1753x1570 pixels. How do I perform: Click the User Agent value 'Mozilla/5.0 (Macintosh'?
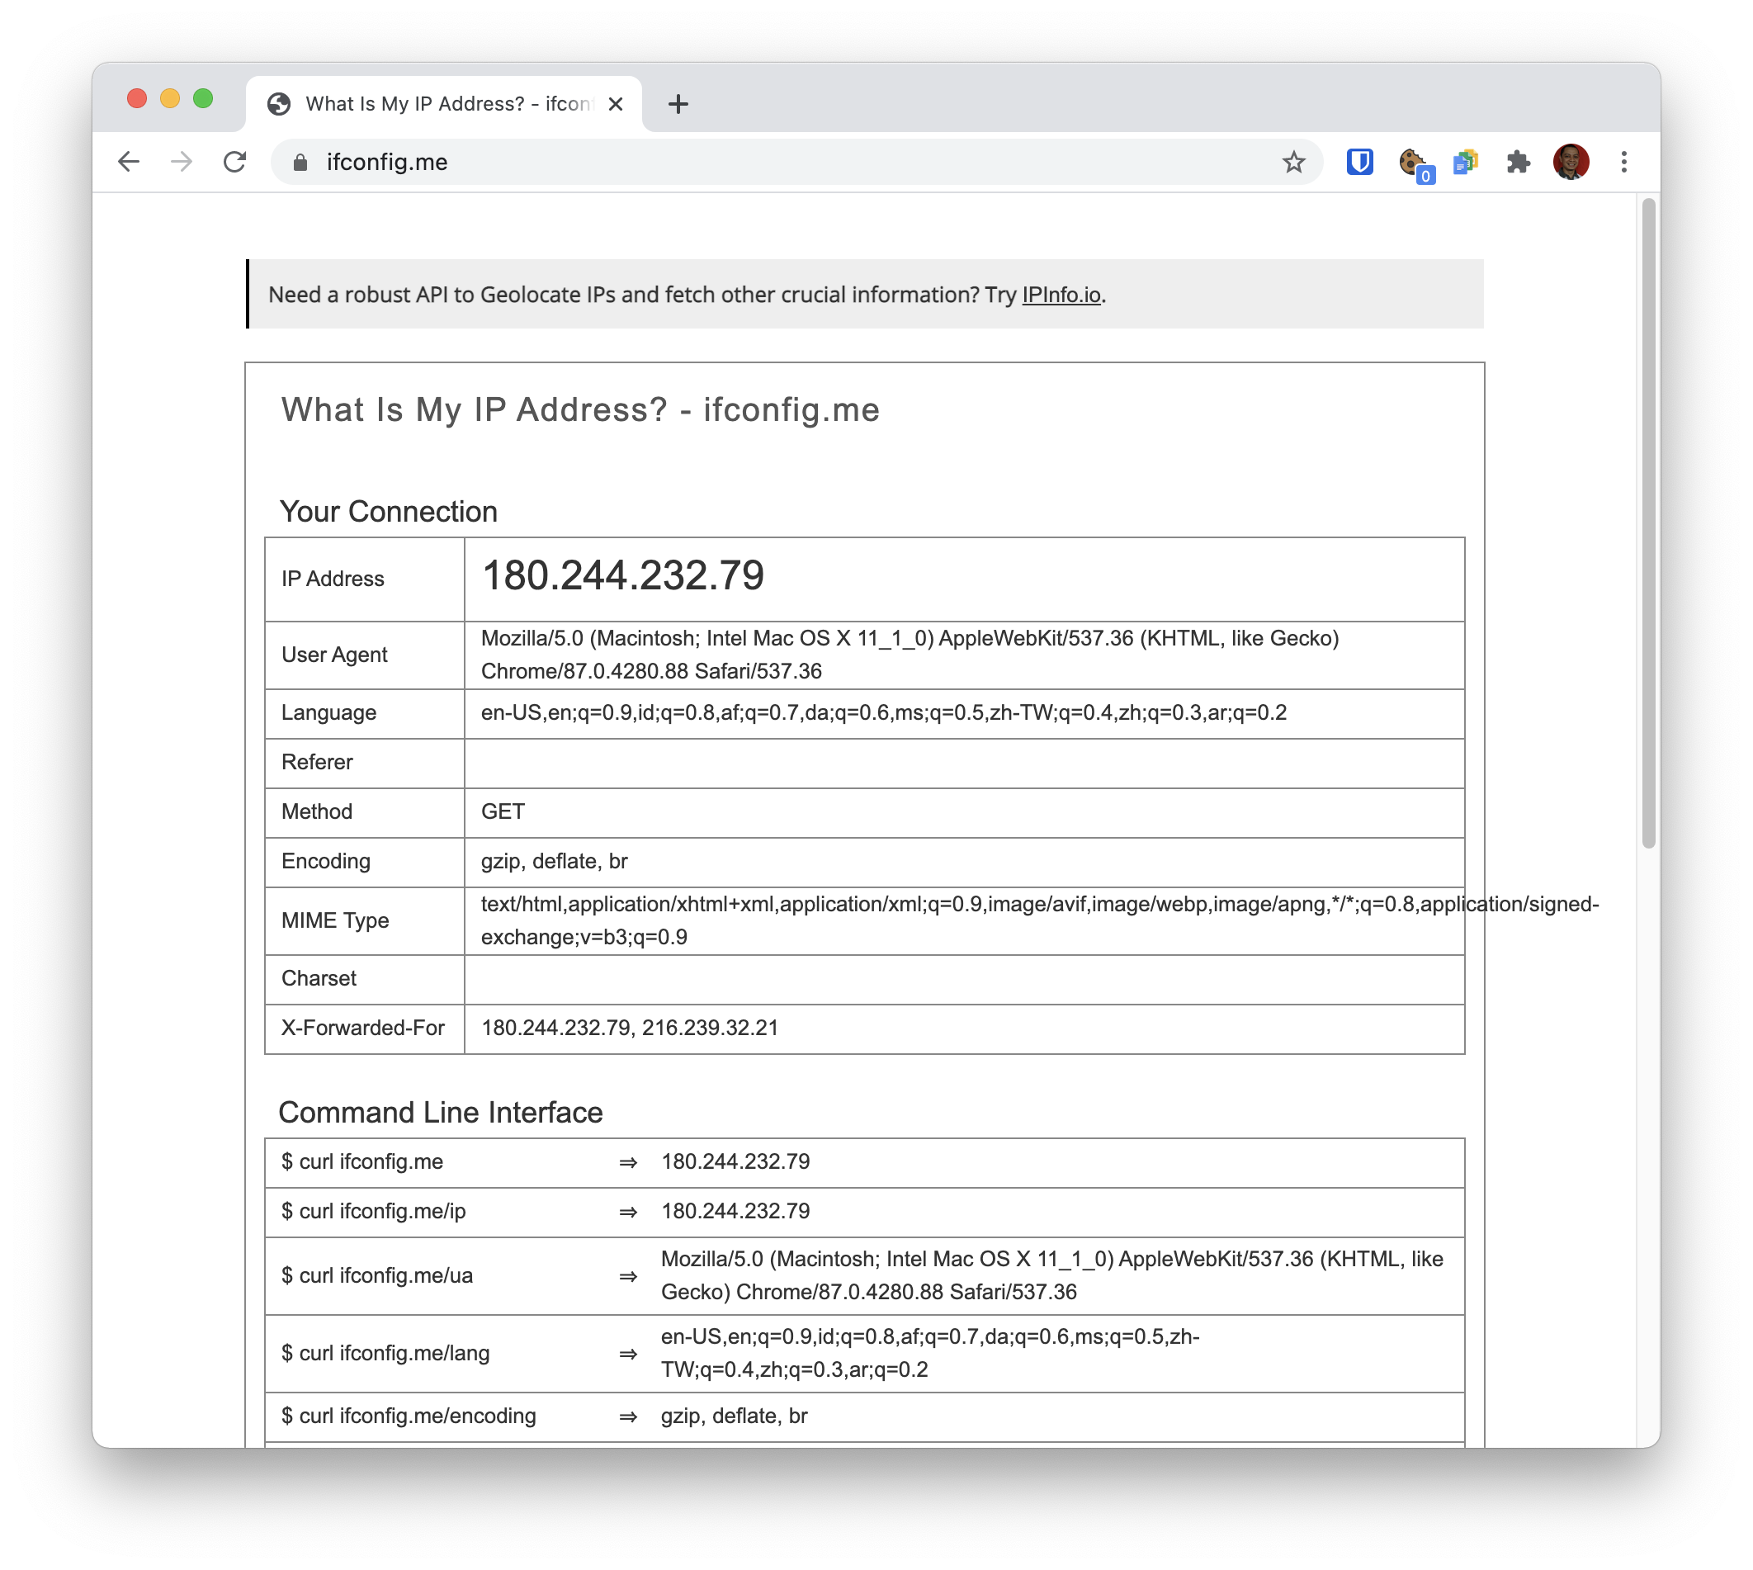coord(910,655)
